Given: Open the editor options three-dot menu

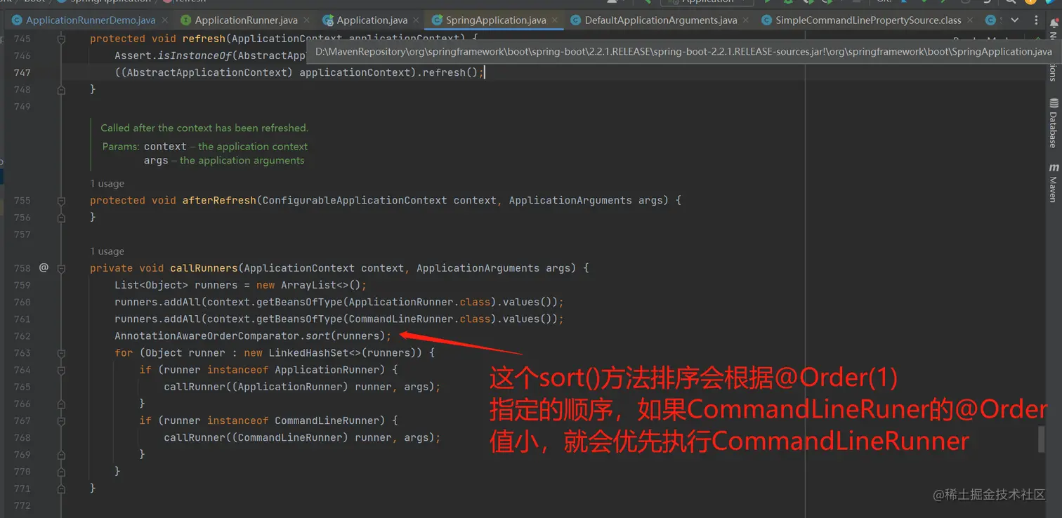Looking at the screenshot, I should pos(1036,20).
